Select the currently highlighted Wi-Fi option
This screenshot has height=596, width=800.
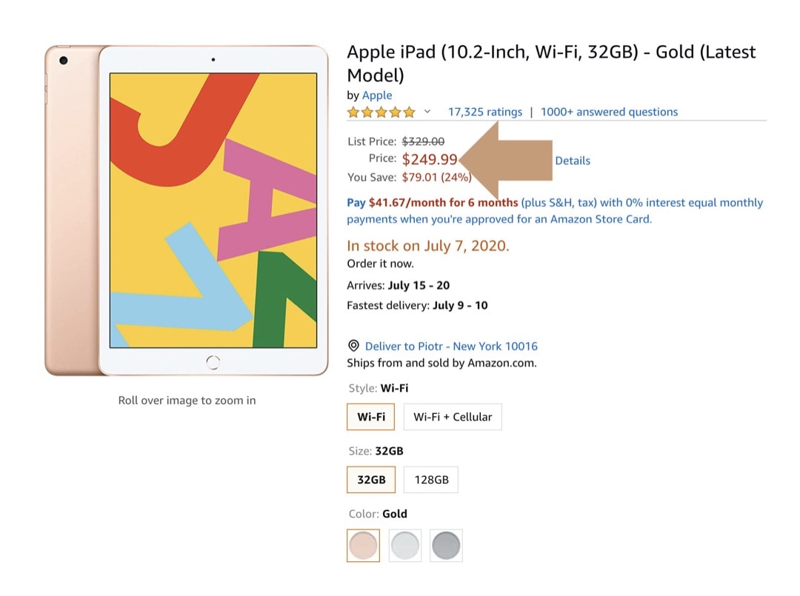(x=370, y=417)
